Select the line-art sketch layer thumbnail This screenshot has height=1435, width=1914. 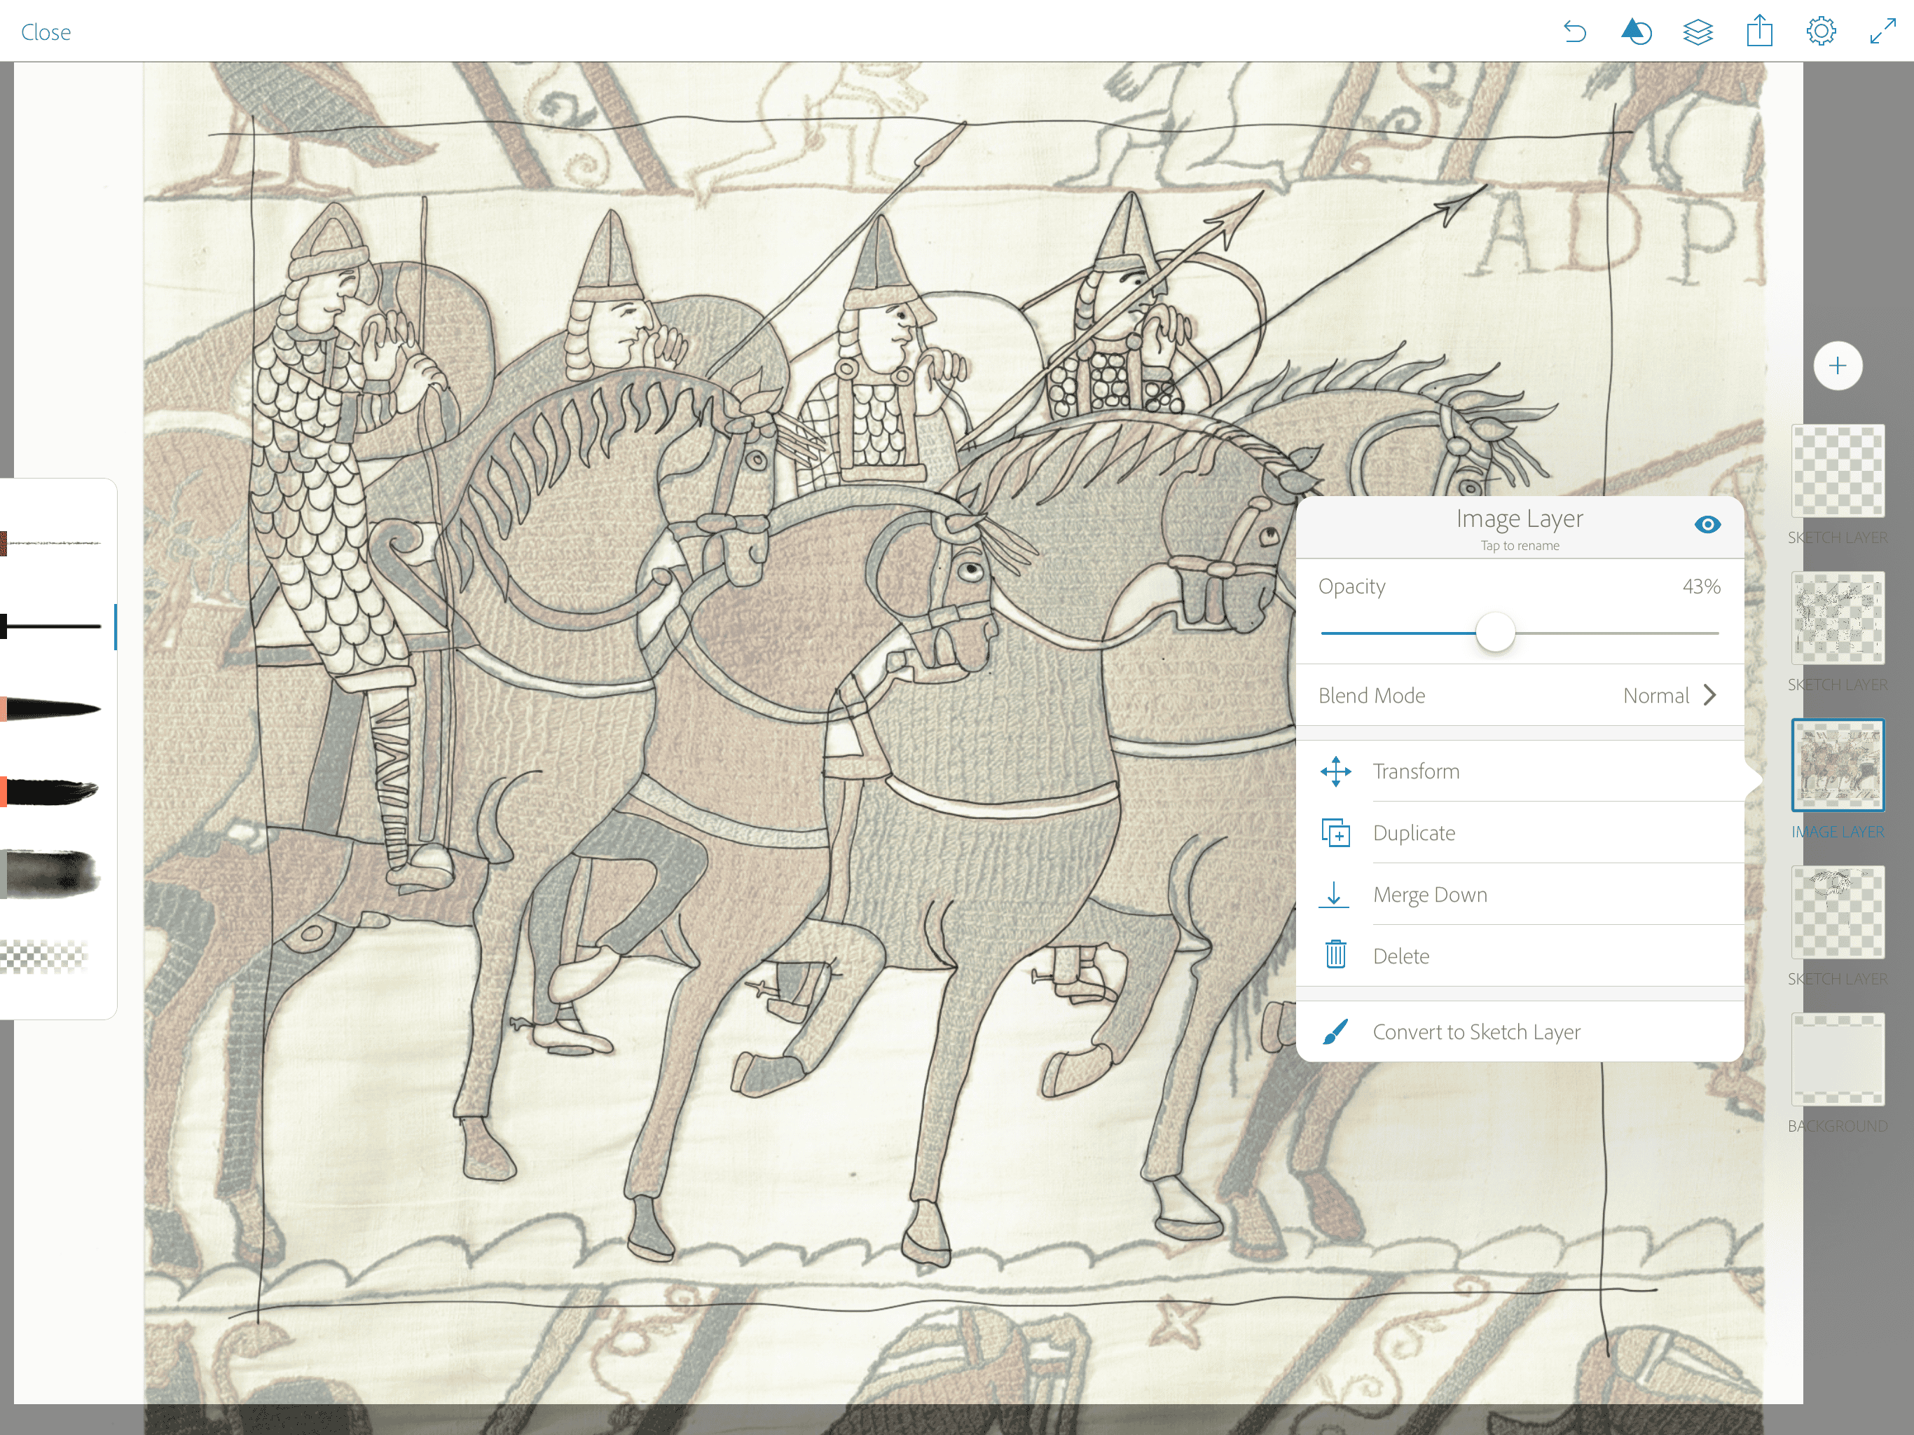[1838, 618]
